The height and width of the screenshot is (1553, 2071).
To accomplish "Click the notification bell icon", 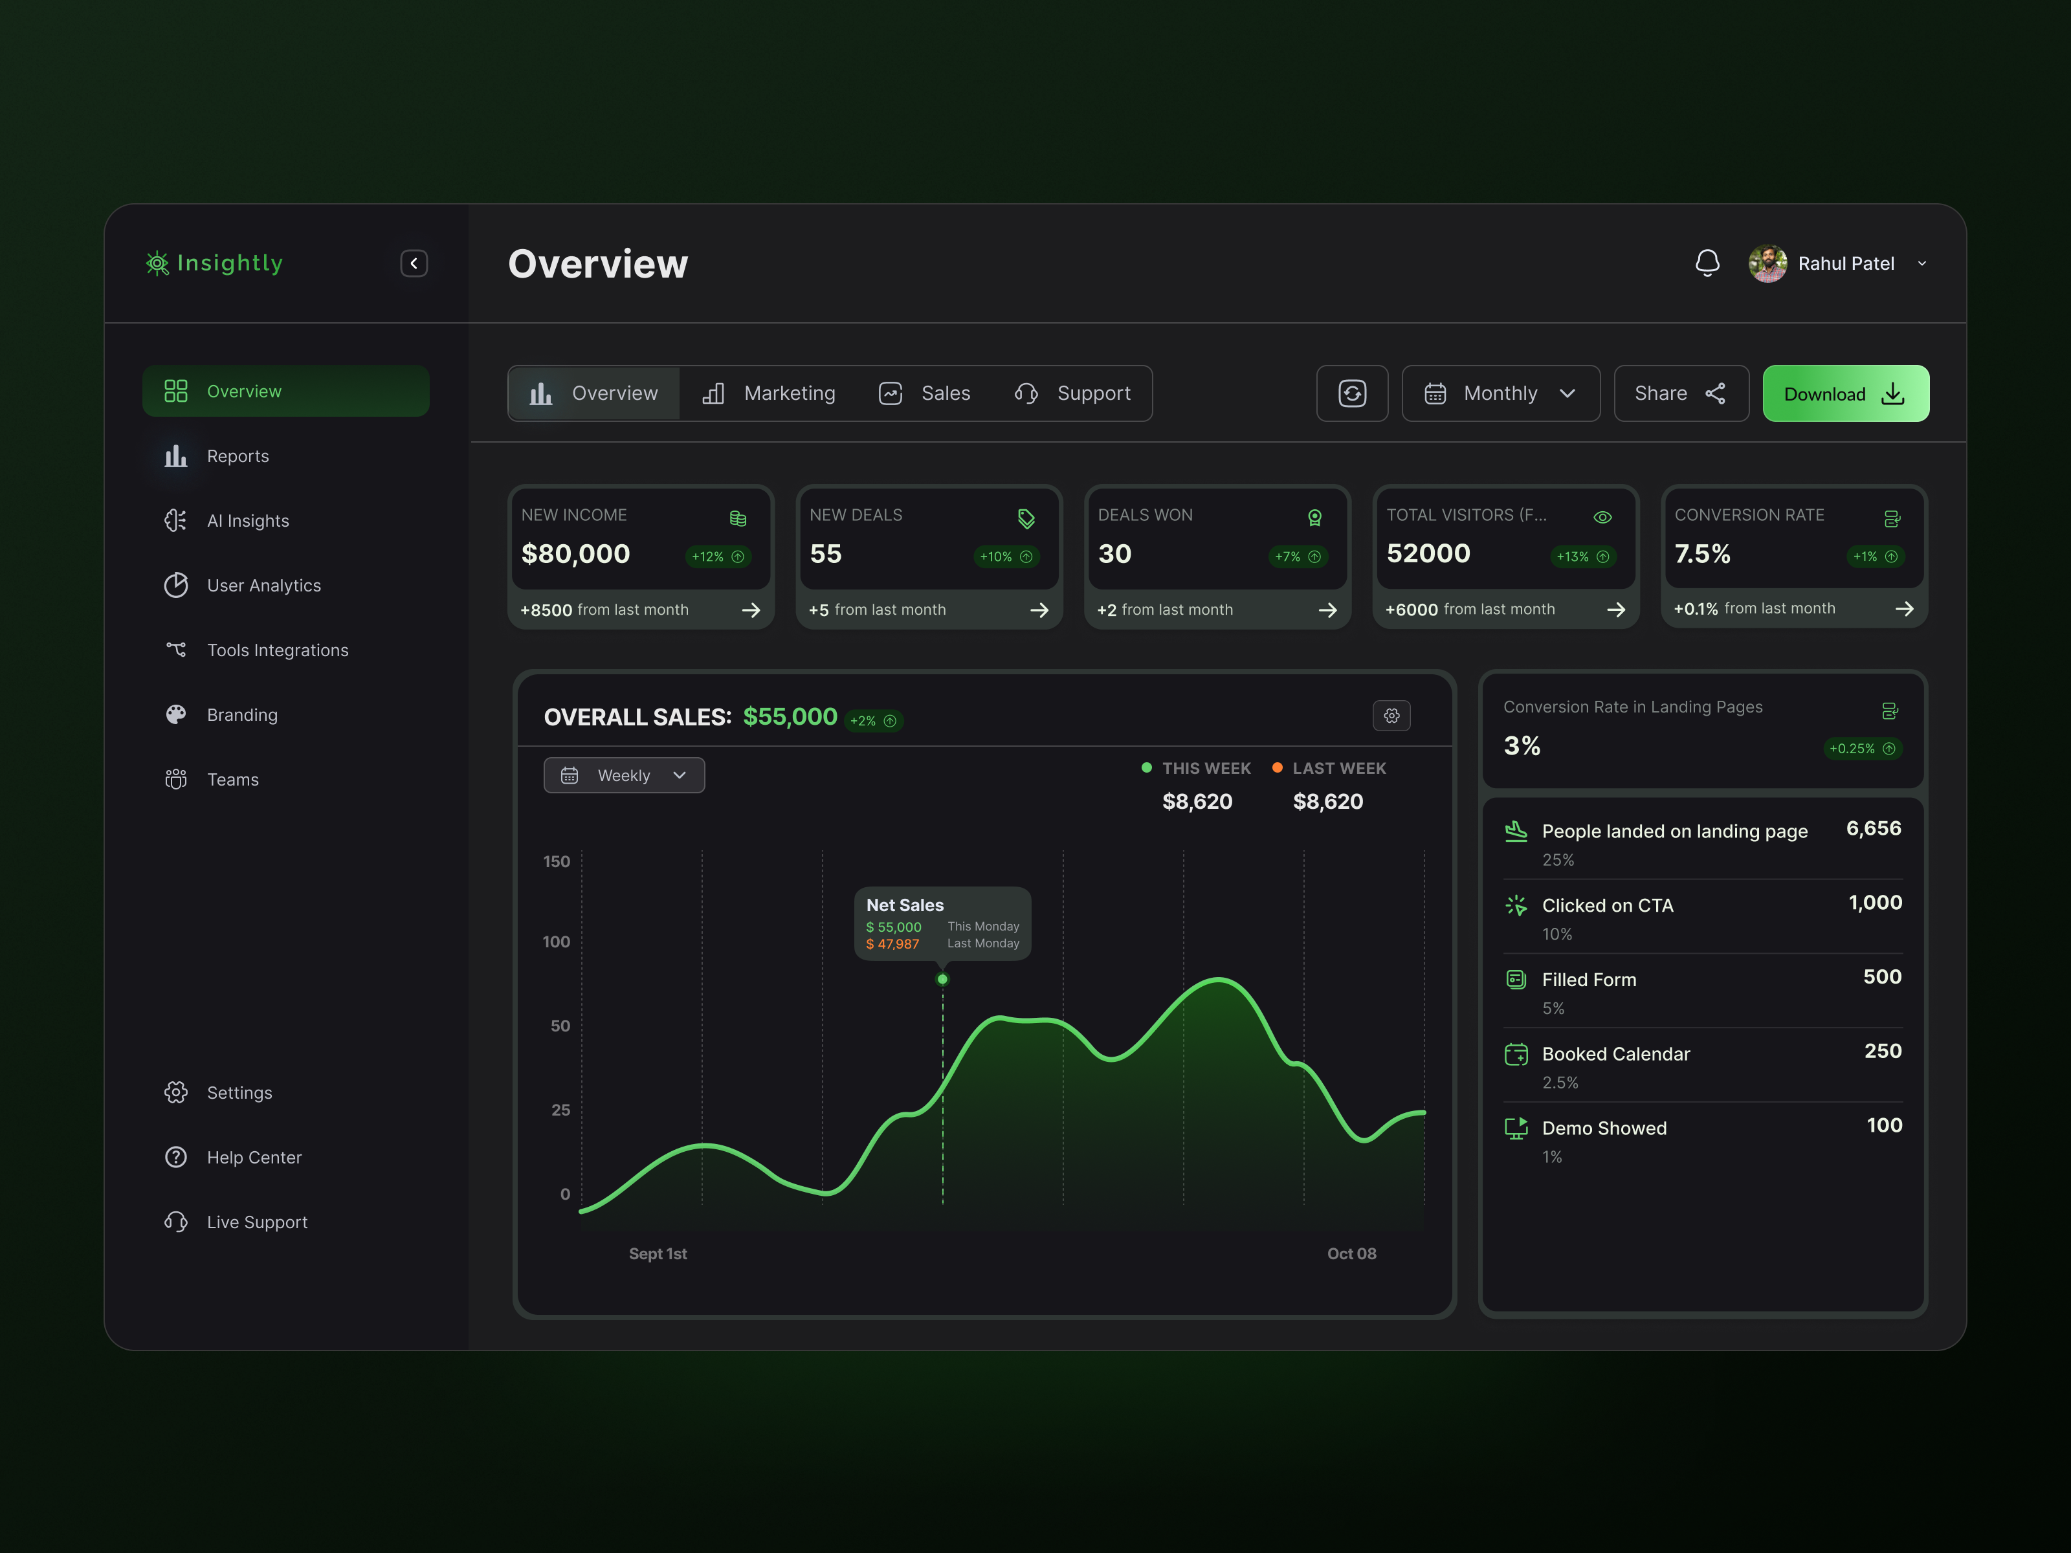I will coord(1707,263).
